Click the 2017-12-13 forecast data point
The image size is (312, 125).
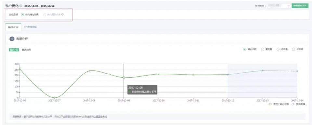(x=263, y=71)
